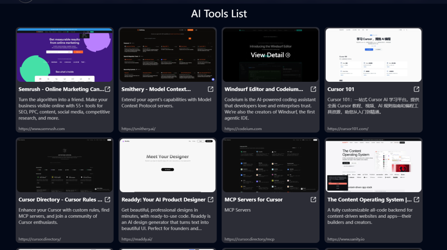This screenshot has height=250, width=447.
Task: Click the https://cursor.directory/mcp URL
Action: [x=250, y=239]
